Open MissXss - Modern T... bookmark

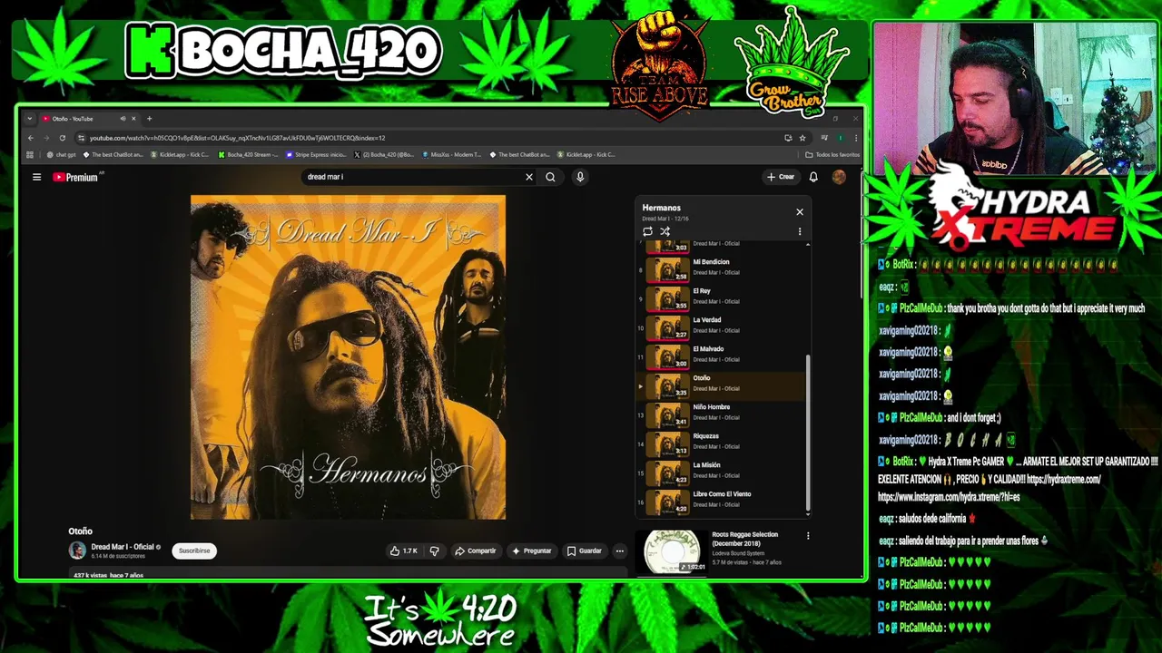pos(451,154)
